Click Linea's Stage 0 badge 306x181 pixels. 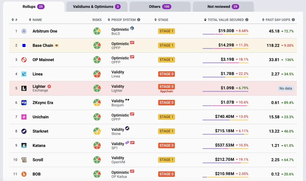166,74
